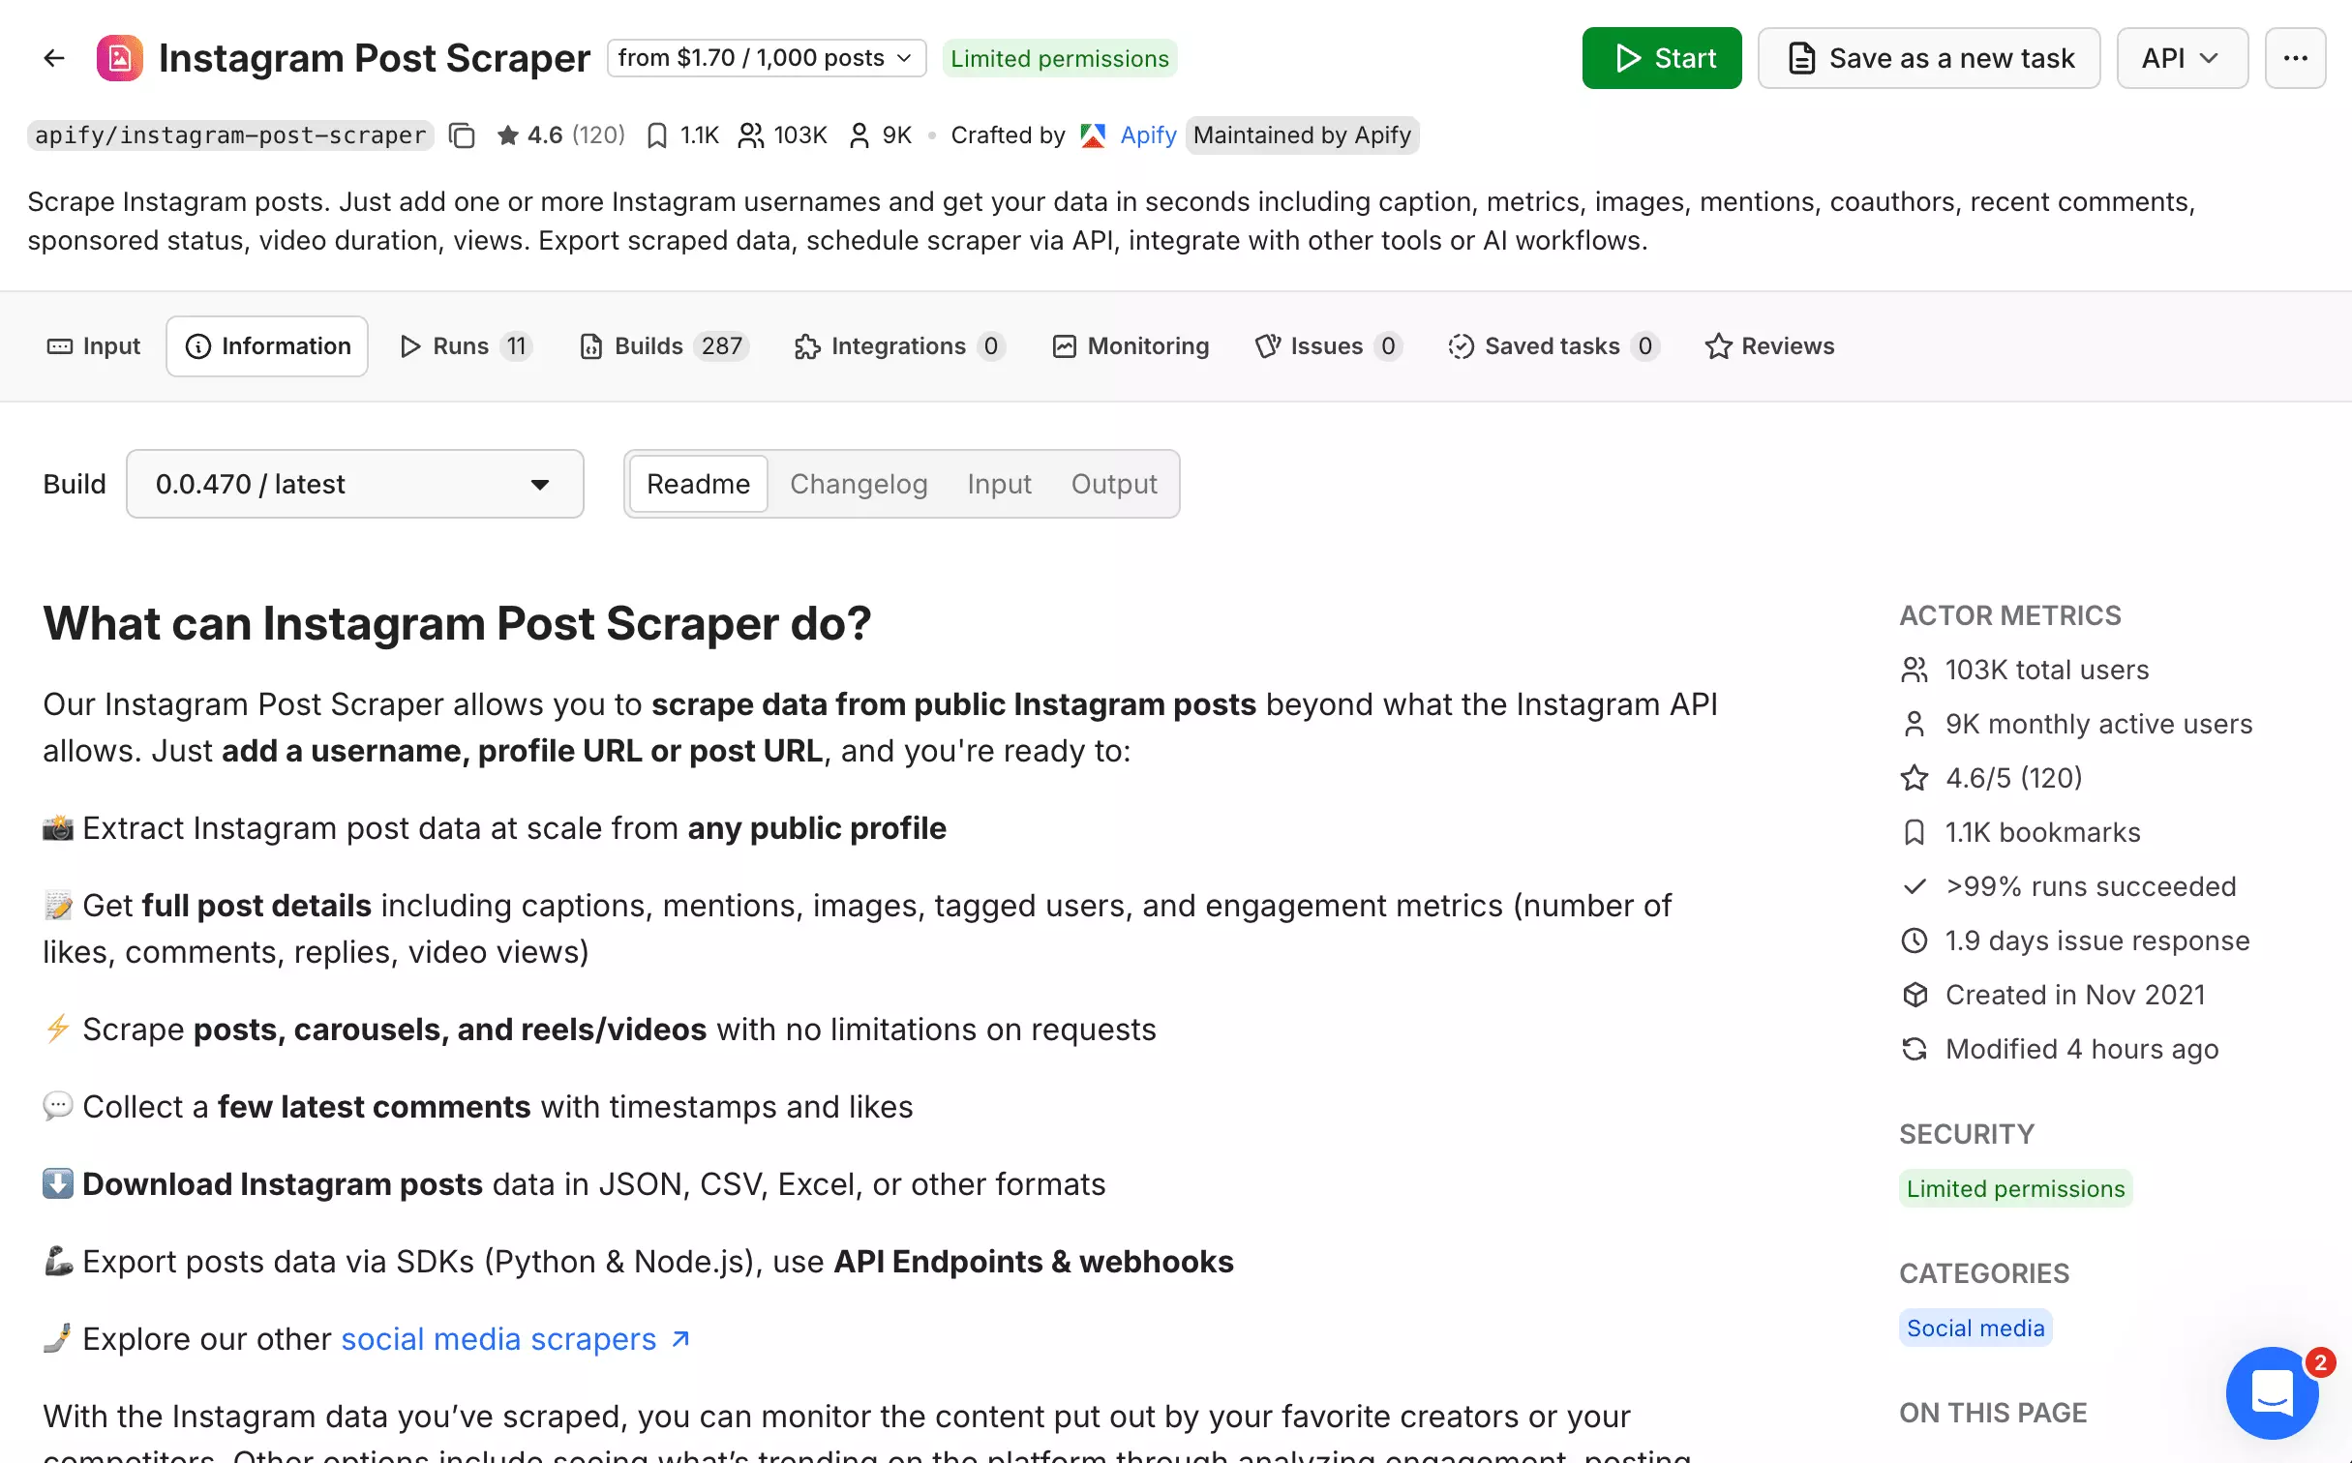
Task: Go to the Integrations tab
Action: [900, 346]
